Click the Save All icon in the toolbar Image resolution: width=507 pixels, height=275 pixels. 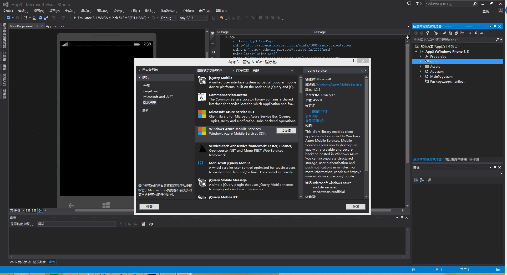[x=46, y=18]
